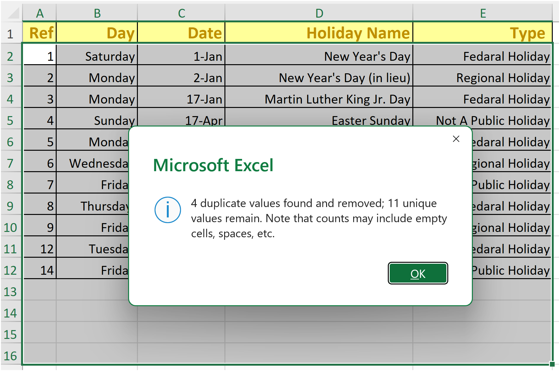Click the Ref header cell
The height and width of the screenshot is (371, 560).
pyautogui.click(x=40, y=33)
